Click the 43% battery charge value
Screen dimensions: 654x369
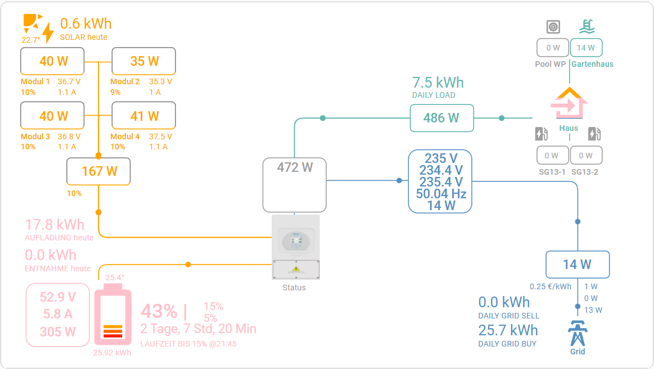pyautogui.click(x=159, y=311)
